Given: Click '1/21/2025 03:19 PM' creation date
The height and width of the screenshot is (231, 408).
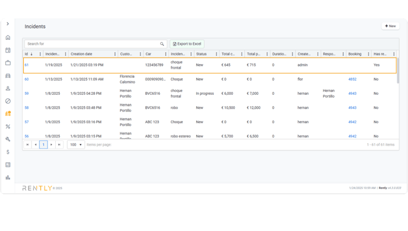Looking at the screenshot, I should [x=87, y=65].
